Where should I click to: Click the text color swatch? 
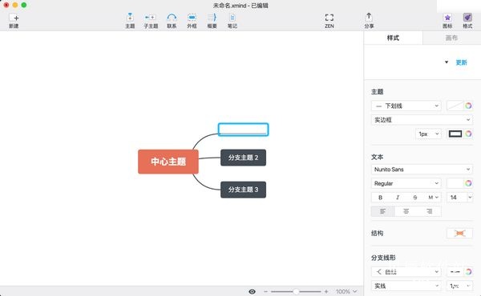(455, 183)
